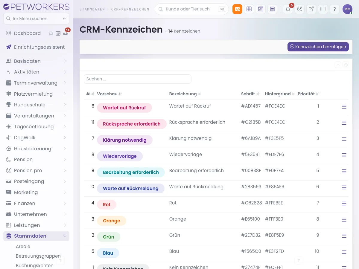
Task: Click the Petworkers logo
Action: click(x=36, y=6)
